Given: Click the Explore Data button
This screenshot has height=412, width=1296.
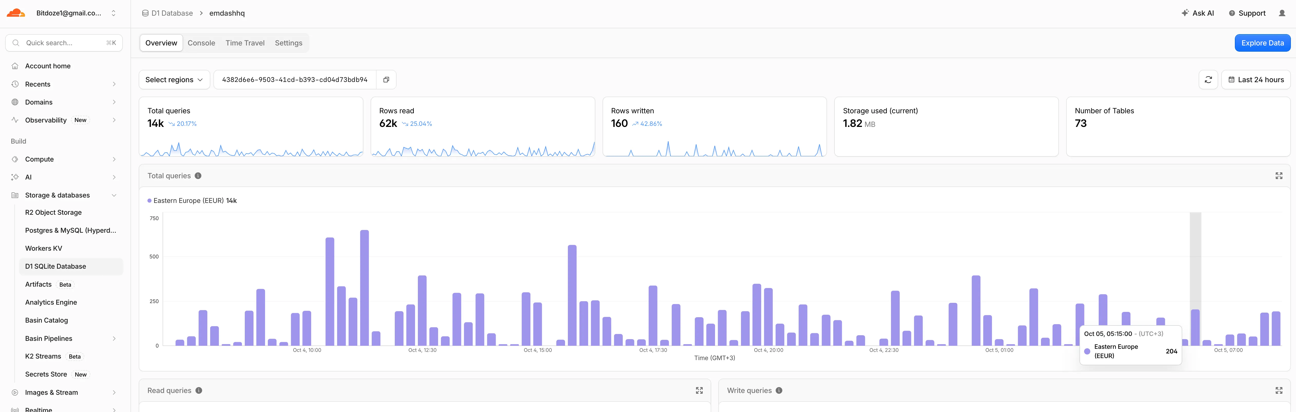Looking at the screenshot, I should [x=1262, y=43].
